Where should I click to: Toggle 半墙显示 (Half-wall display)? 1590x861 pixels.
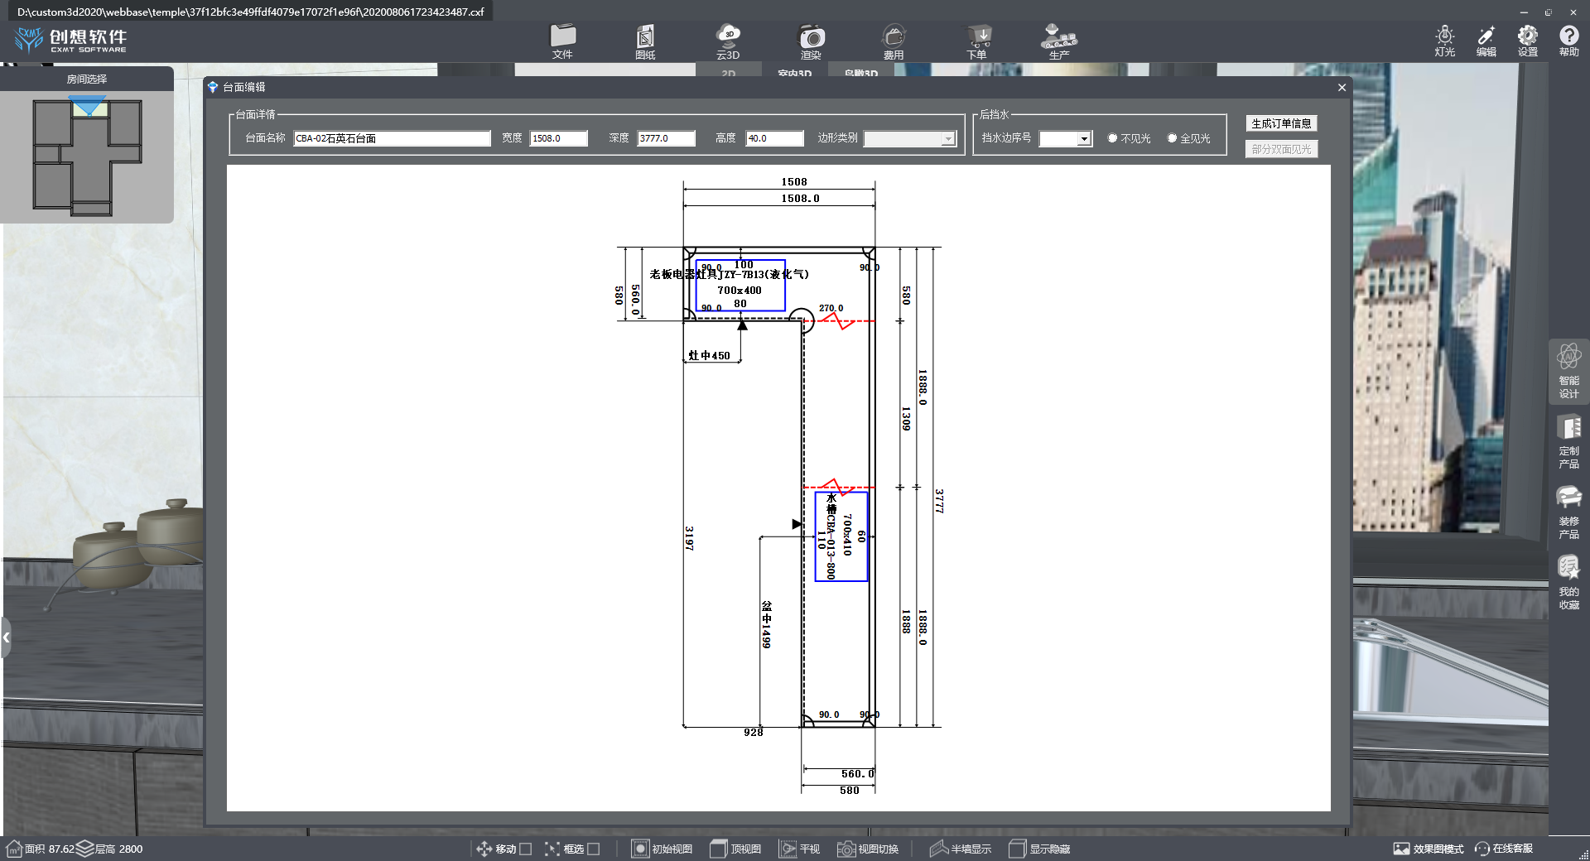(960, 849)
